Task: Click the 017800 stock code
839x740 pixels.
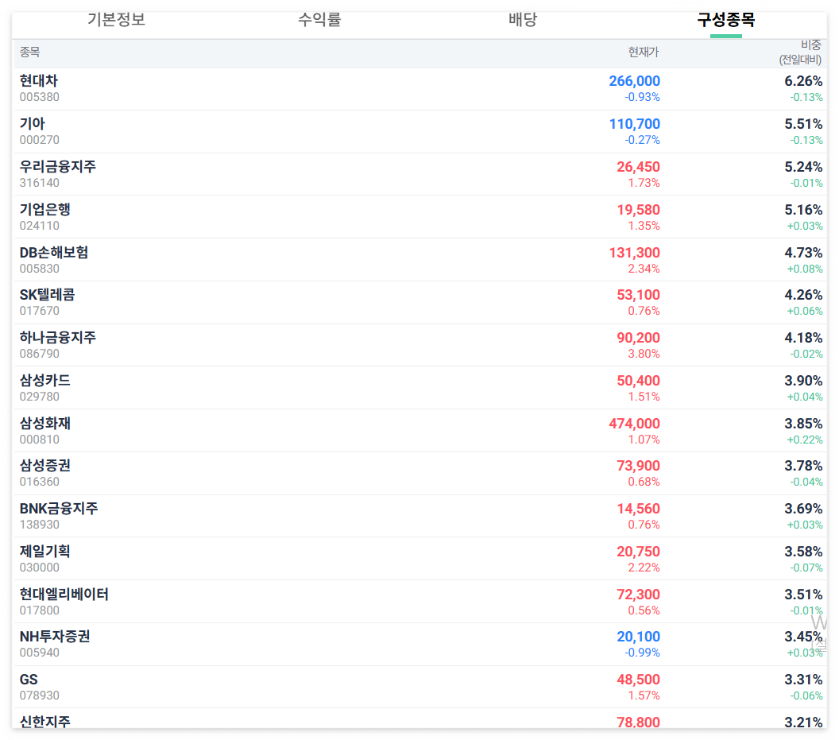Action: [40, 610]
